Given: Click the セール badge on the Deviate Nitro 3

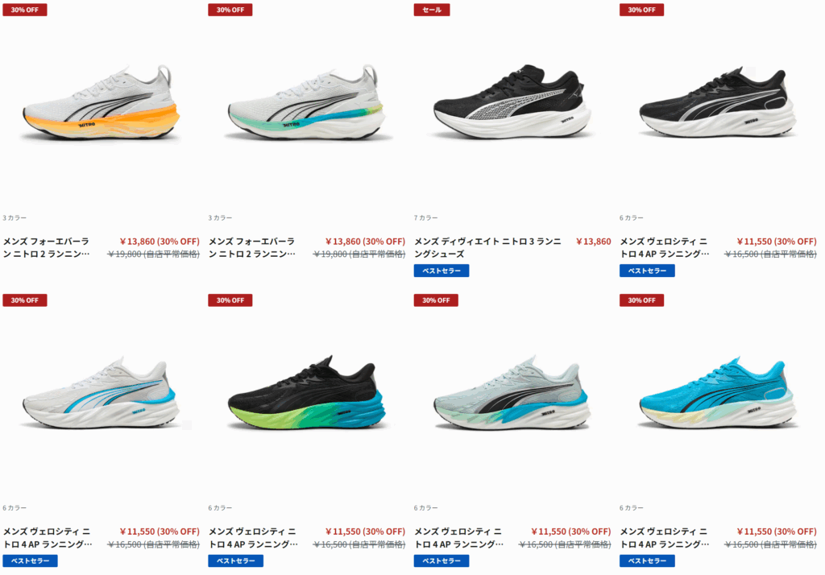Looking at the screenshot, I should click(432, 10).
